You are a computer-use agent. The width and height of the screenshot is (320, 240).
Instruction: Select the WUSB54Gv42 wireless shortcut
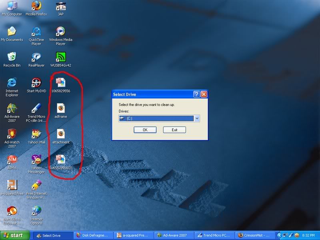61,60
